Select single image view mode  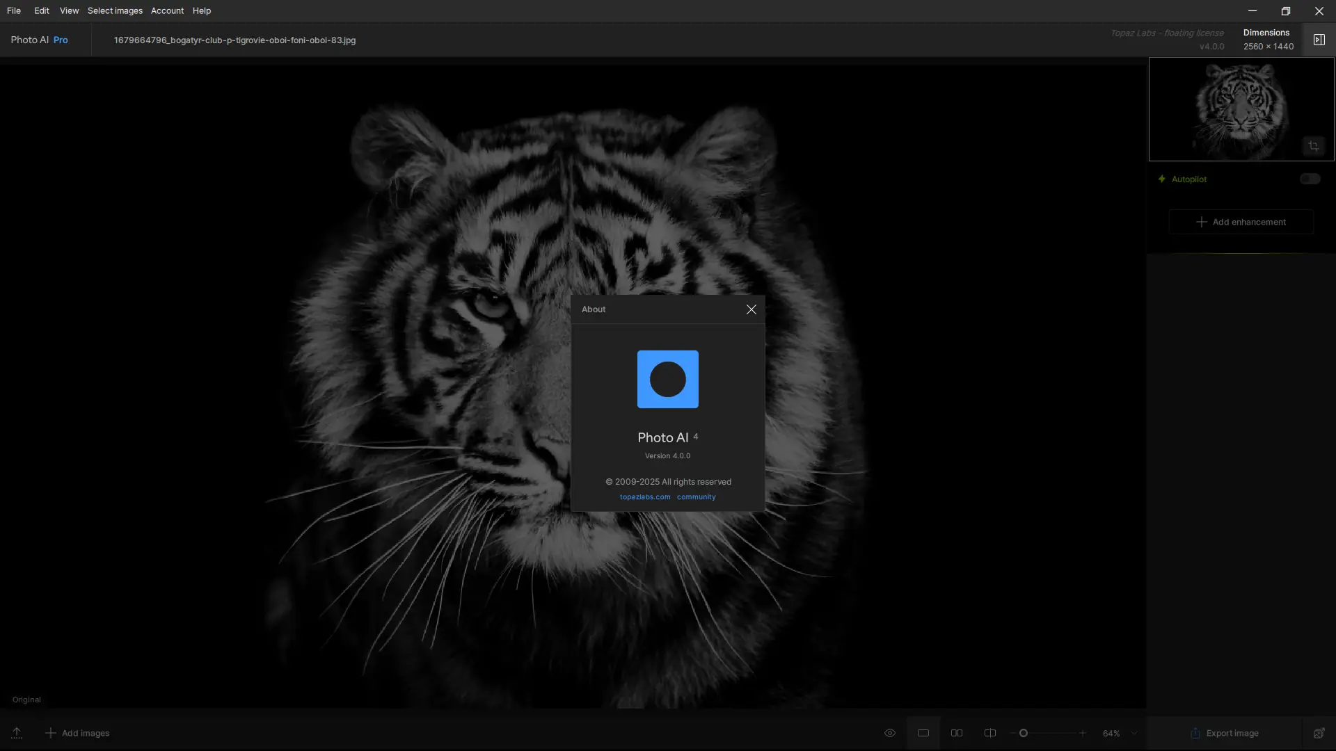click(x=923, y=733)
